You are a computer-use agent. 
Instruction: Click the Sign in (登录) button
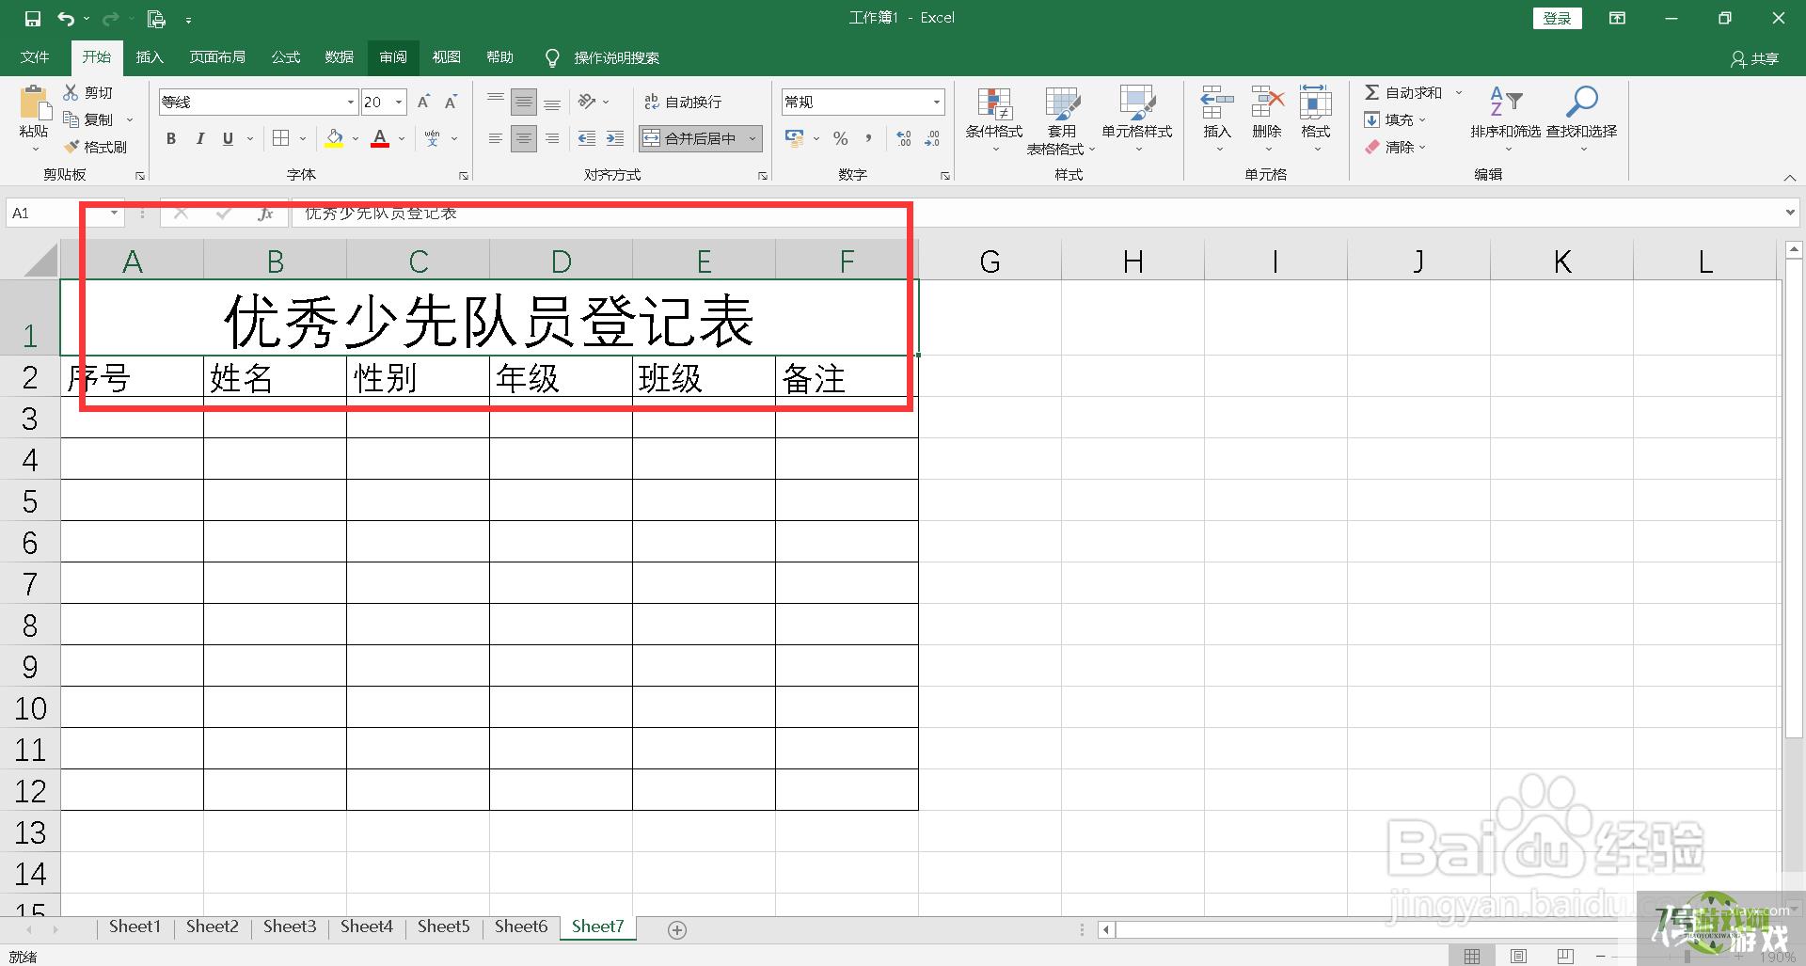click(x=1557, y=18)
